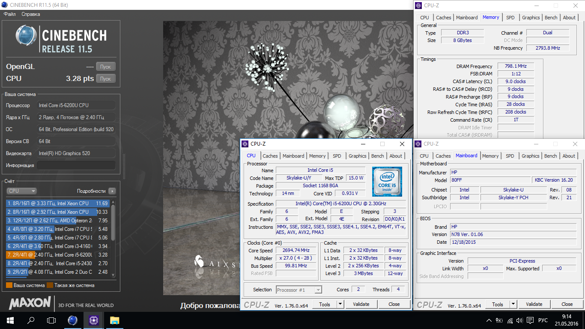This screenshot has height=329, width=585.
Task: Open SPD tab in front CPU-Z window
Action: [x=337, y=156]
